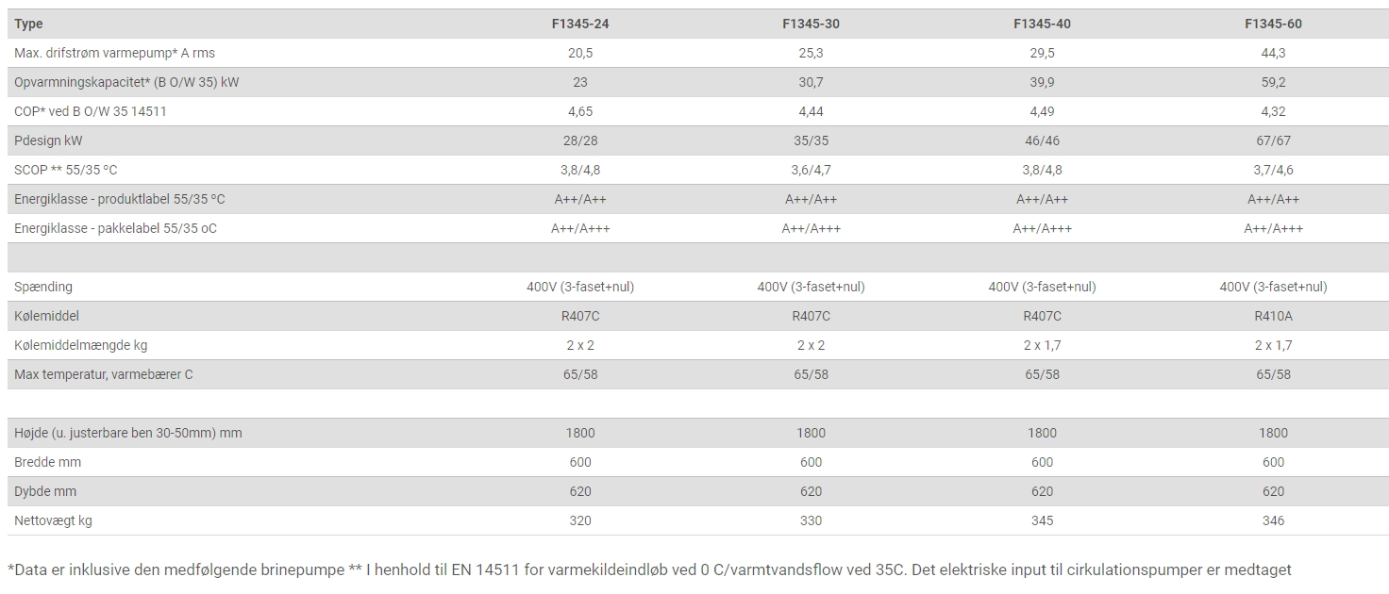This screenshot has width=1389, height=594.
Task: Click the Max temperatur, varmebærer row label
Action: 104,374
